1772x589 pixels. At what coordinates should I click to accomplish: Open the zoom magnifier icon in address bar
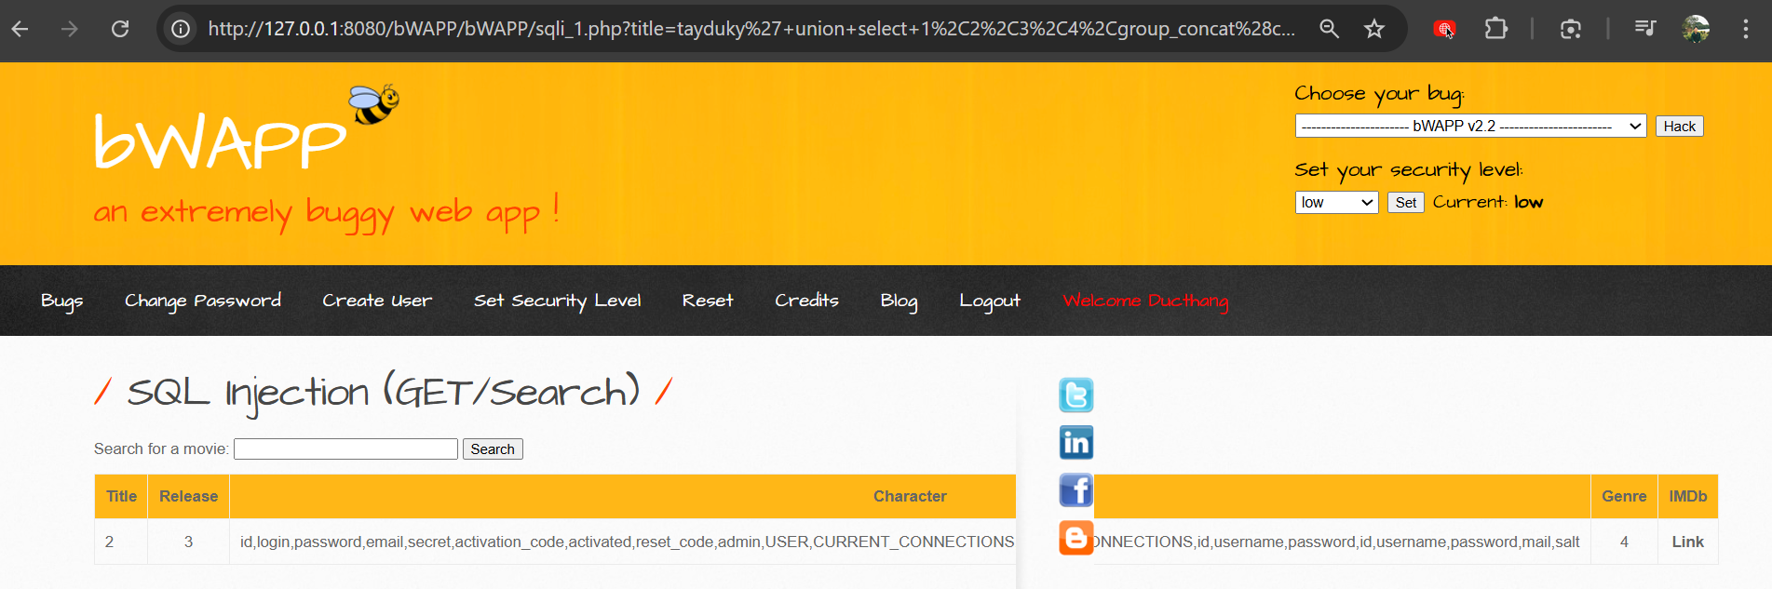[x=1330, y=29]
